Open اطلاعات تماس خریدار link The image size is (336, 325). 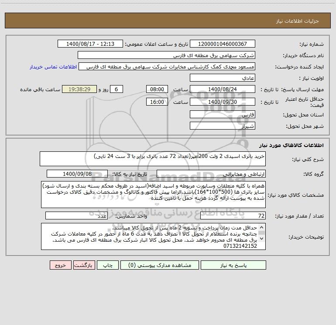(x=53, y=67)
